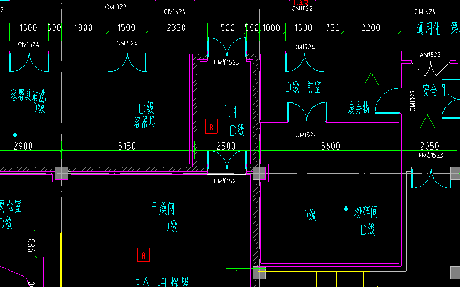The image size is (460, 287).
Task: Select the single swing door beside 废弃物
Action: pos(388,101)
